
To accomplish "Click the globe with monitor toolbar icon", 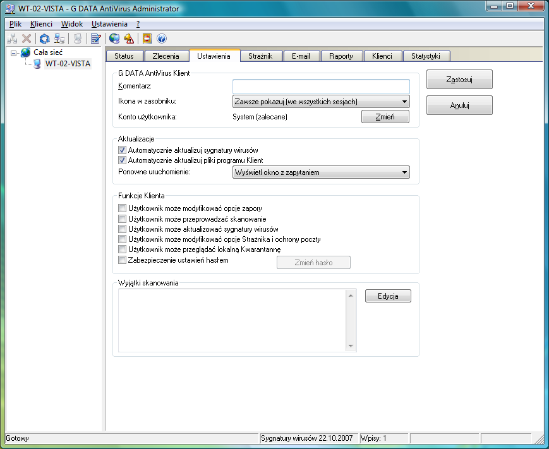I will coord(114,39).
